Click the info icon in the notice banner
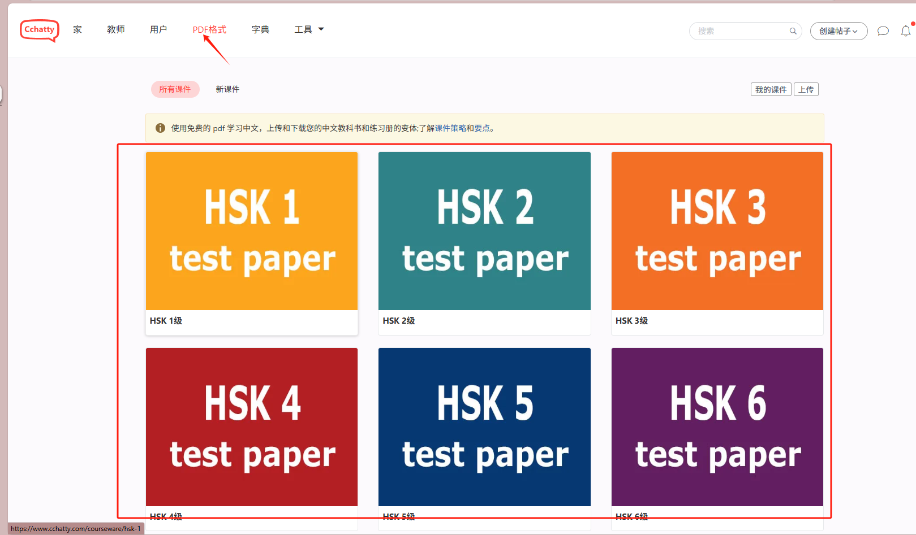The width and height of the screenshot is (916, 535). tap(160, 128)
